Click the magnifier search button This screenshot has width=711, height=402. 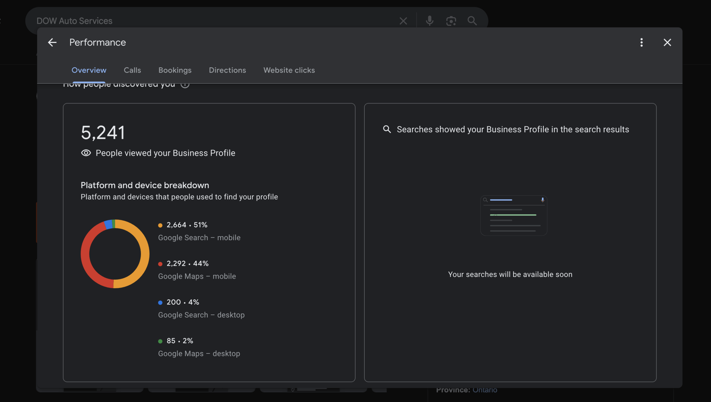[x=472, y=21]
